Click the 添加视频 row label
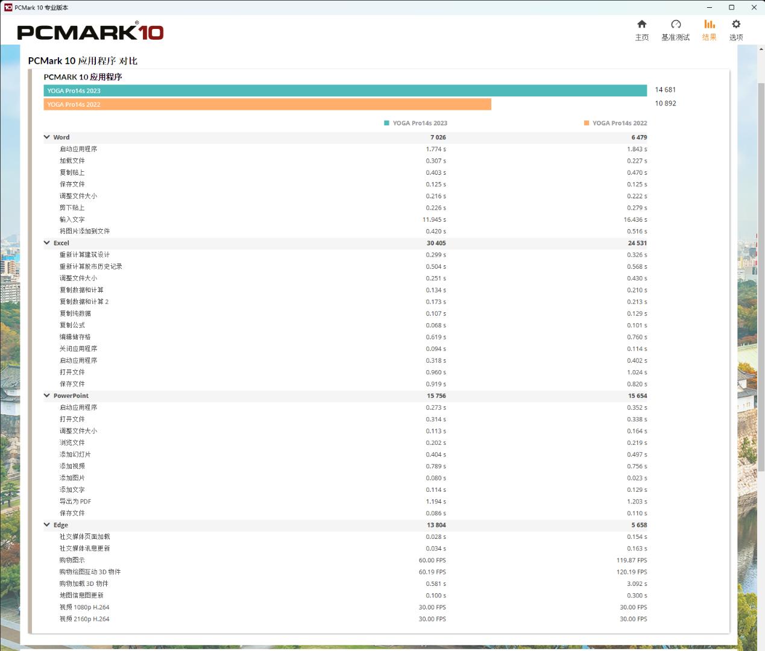 coord(72,467)
